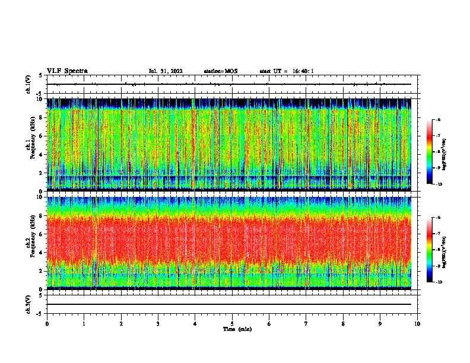Click the "start UT = 16:40:1" header text
Image resolution: width=470 pixels, height=363 pixels.
point(287,71)
